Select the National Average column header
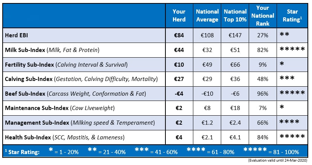 click(x=207, y=15)
